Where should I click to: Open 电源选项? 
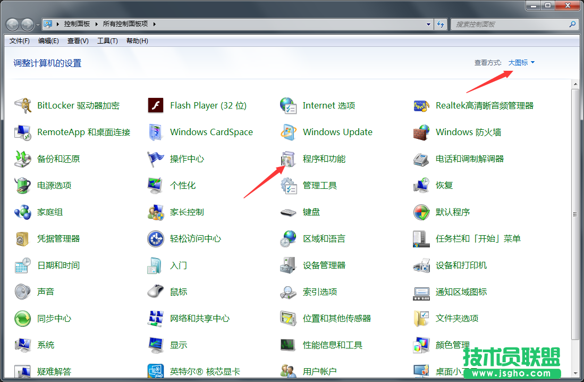pos(52,185)
